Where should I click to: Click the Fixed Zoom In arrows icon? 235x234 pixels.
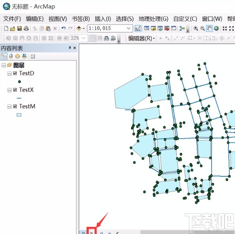coord(225,28)
